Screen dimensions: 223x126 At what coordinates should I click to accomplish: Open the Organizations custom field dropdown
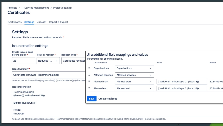pos(134,68)
